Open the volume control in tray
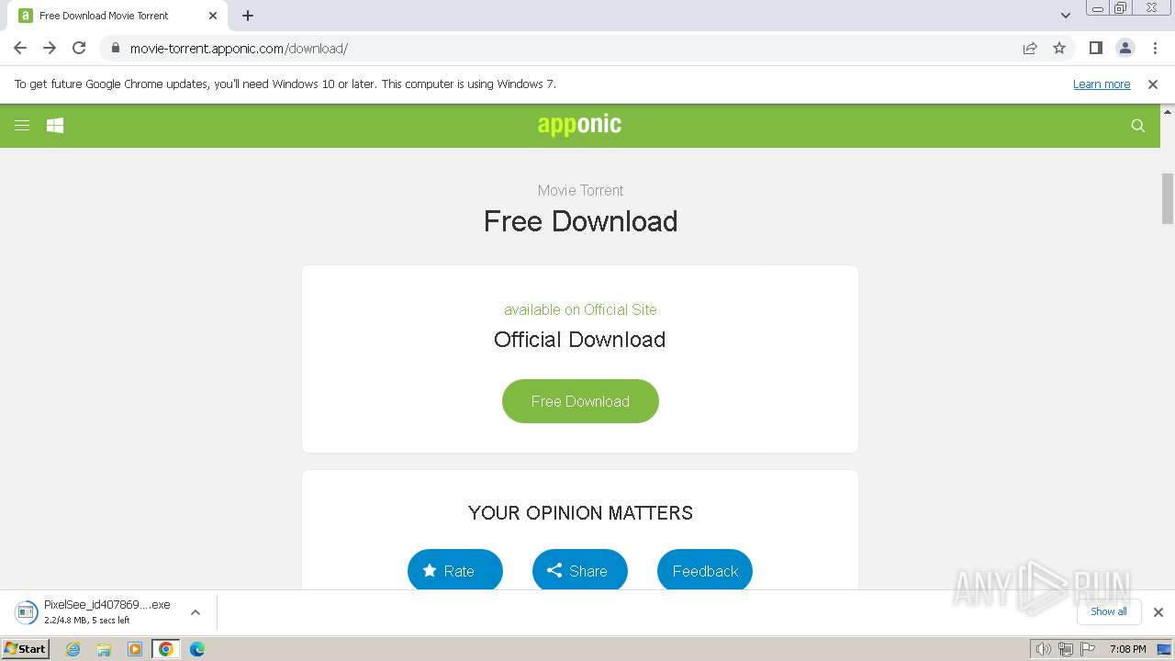 1043,649
